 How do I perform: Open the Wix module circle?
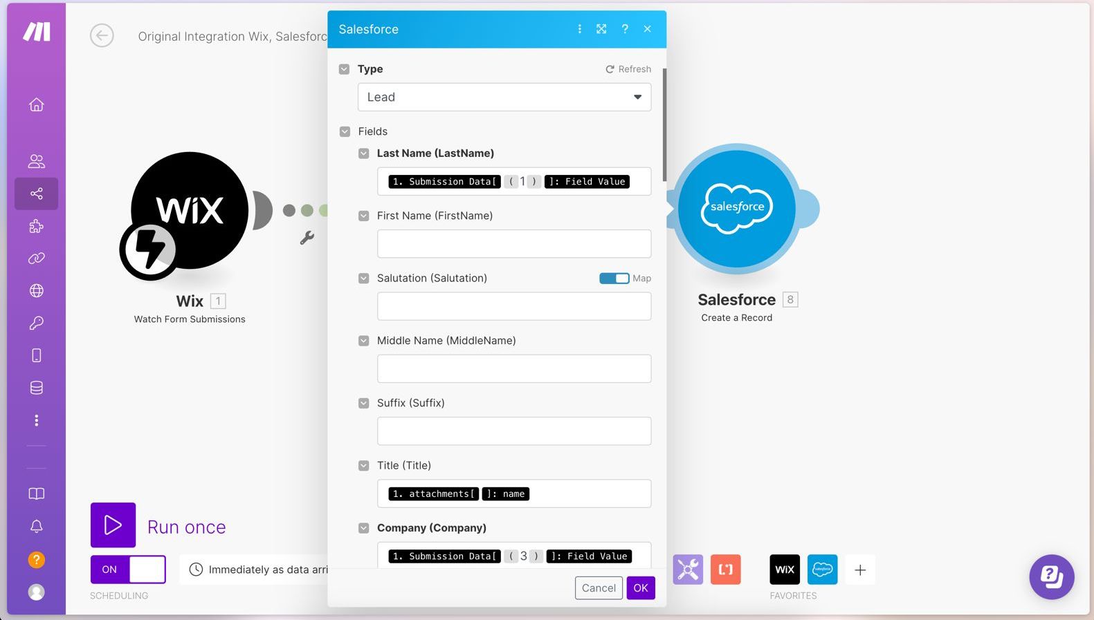pyautogui.click(x=190, y=210)
